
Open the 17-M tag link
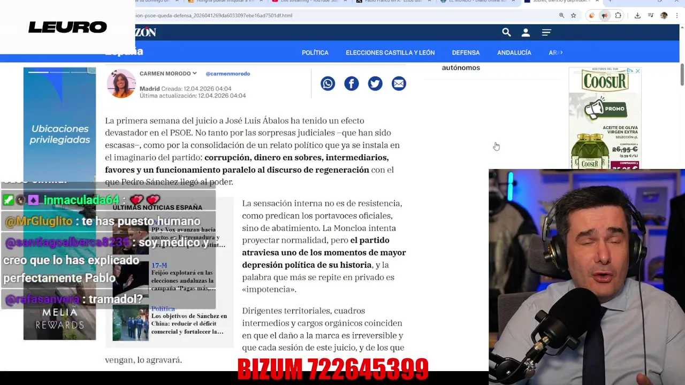point(159,265)
